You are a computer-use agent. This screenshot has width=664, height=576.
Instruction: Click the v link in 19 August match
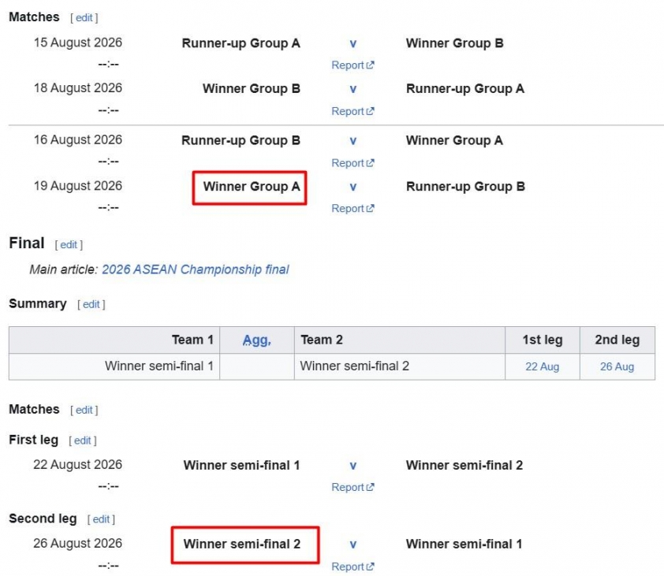(x=353, y=187)
